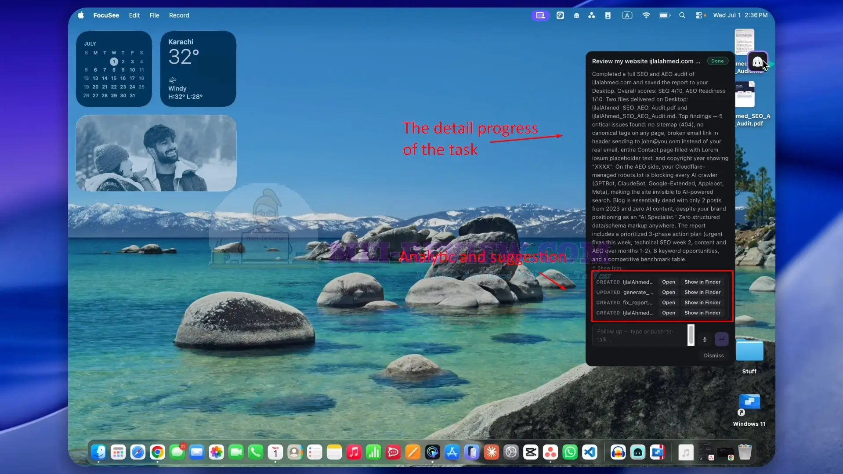Dismiss the task result panel
The image size is (843, 474).
[x=713, y=356]
